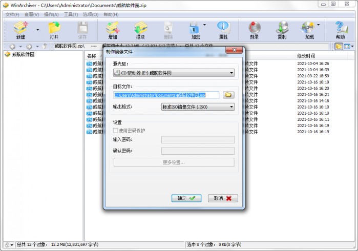
Task: Click the Mount (加载) disc icon
Action: 308,30
